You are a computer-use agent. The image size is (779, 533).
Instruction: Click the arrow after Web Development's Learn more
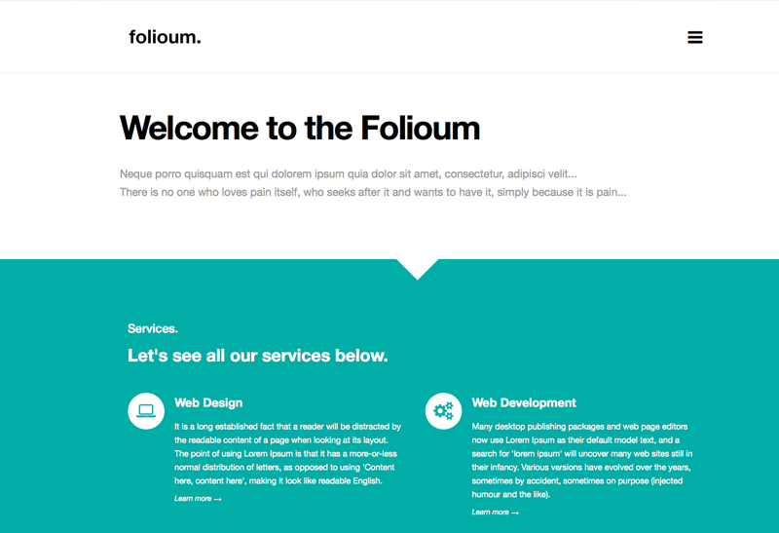pos(515,513)
